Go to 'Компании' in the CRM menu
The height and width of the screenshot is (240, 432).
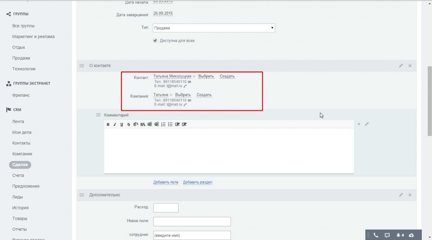pos(22,154)
